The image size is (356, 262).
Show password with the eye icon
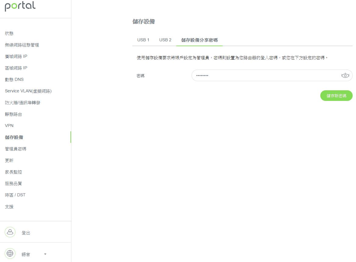[345, 76]
